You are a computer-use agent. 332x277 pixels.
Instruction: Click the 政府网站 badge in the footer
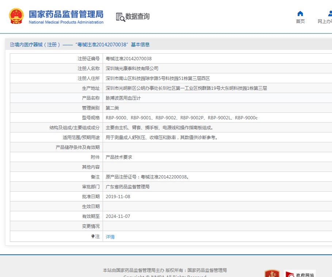[x=299, y=274]
